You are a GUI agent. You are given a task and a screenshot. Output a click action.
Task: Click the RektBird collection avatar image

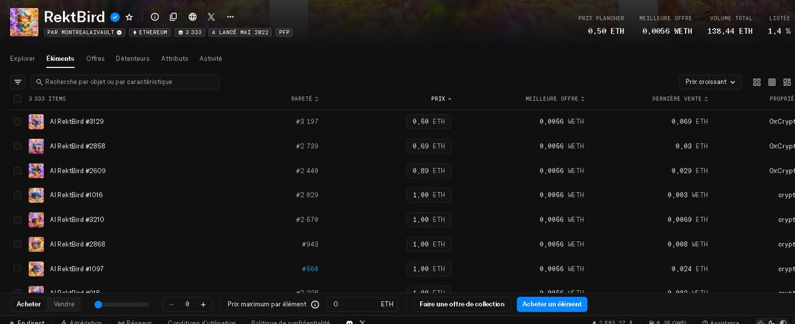[24, 21]
